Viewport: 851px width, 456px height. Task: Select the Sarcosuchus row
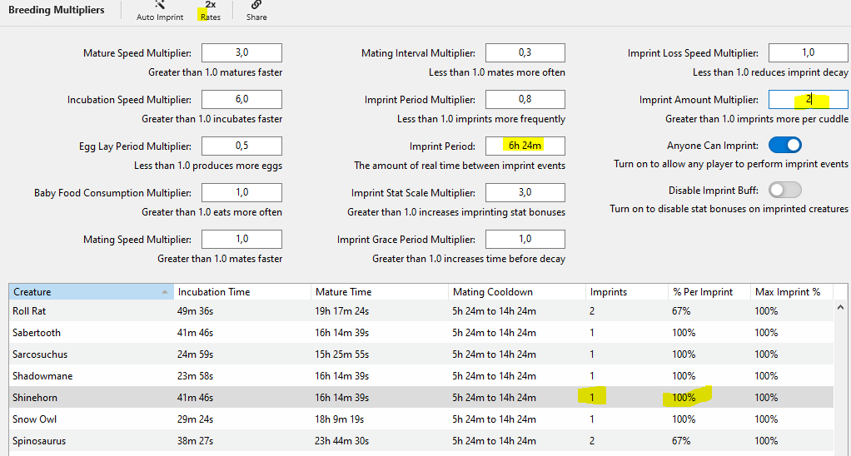click(x=421, y=354)
